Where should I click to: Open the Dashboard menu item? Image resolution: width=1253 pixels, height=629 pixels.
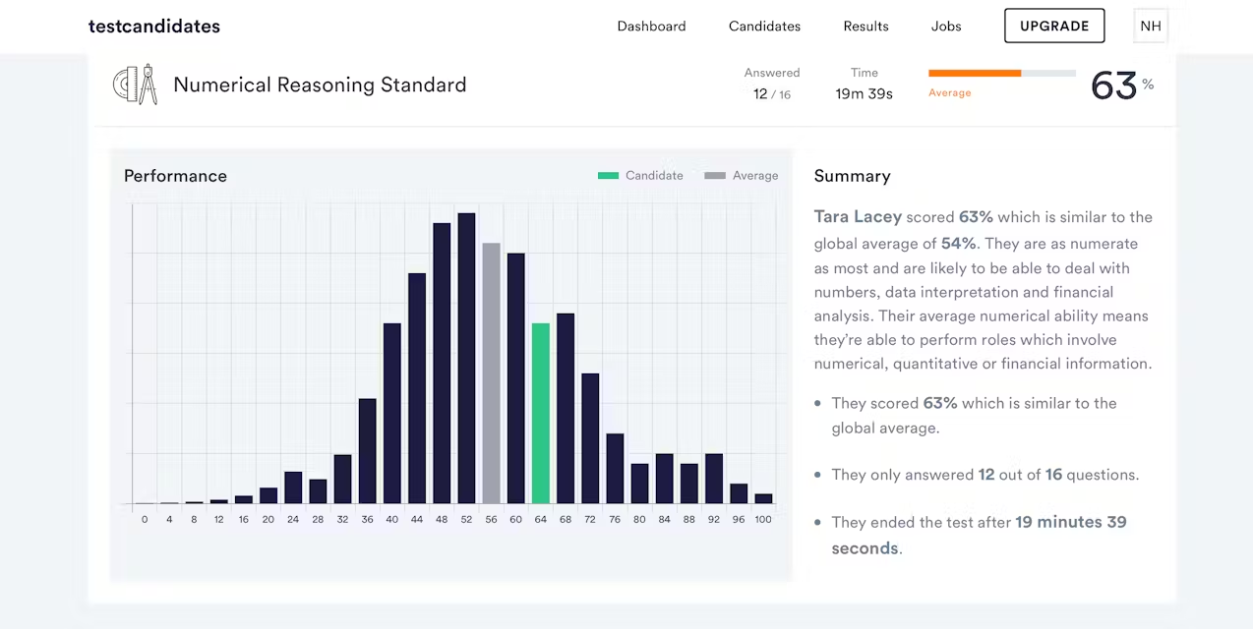coord(651,27)
